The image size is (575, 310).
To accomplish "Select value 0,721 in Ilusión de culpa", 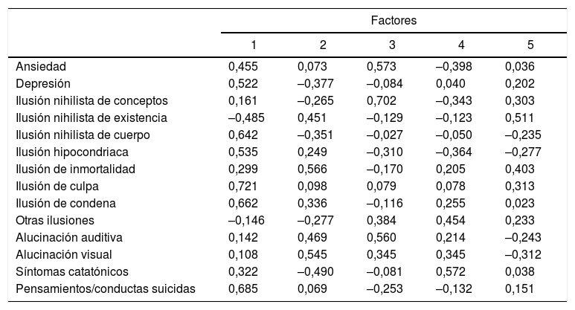I will 243,186.
